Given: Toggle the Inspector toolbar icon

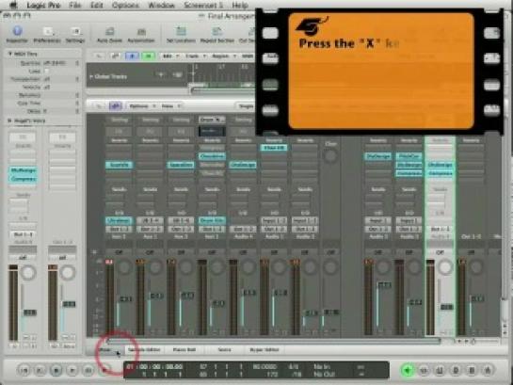Looking at the screenshot, I should pos(17,34).
